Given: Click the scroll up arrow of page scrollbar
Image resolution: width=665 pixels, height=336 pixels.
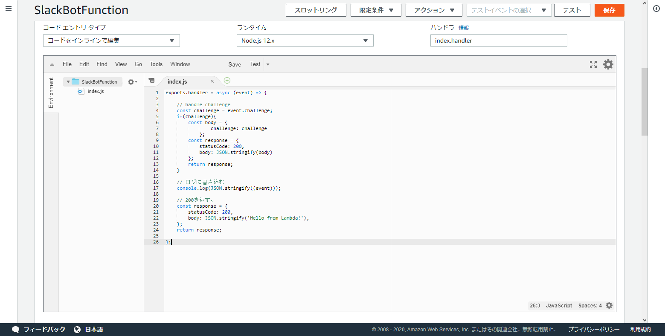Looking at the screenshot, I should click(645, 3).
